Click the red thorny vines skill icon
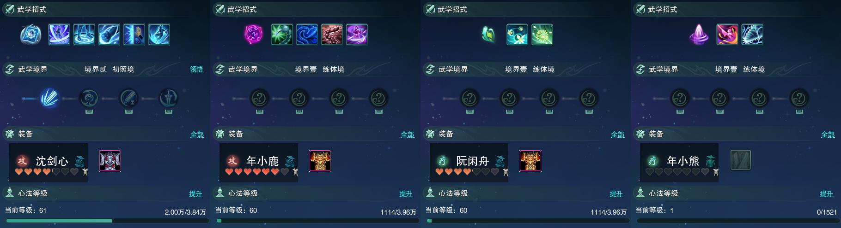This screenshot has width=841, height=228. (332, 35)
